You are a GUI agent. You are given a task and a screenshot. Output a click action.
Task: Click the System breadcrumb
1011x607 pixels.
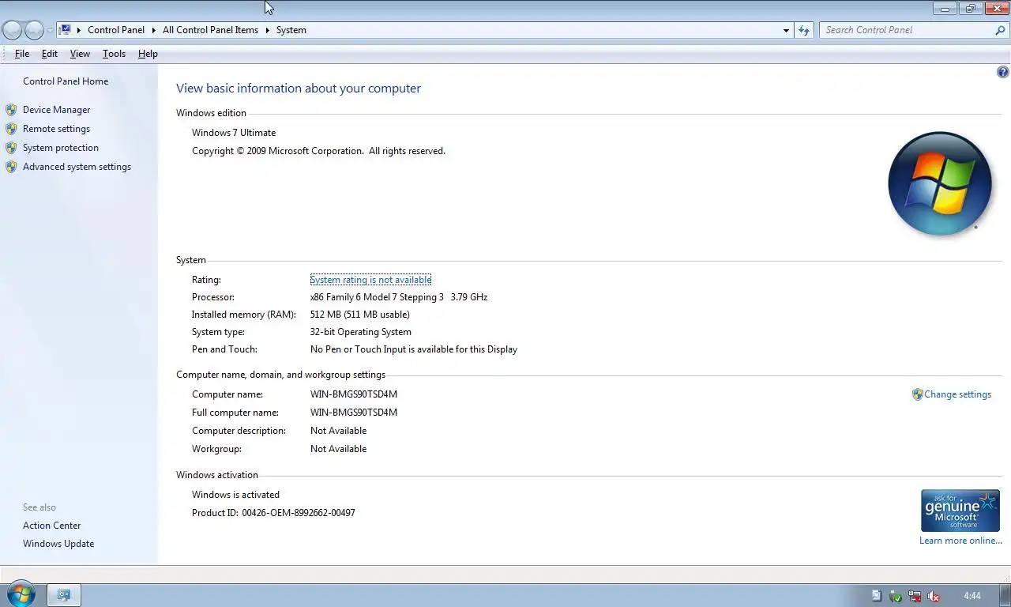tap(291, 30)
